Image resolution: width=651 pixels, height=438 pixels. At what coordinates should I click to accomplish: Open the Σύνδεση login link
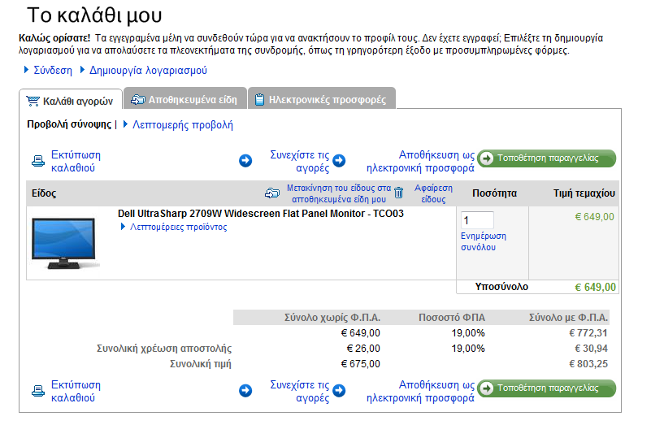pos(53,70)
